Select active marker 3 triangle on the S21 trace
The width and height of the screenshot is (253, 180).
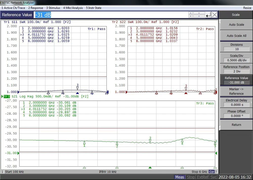click(150, 141)
